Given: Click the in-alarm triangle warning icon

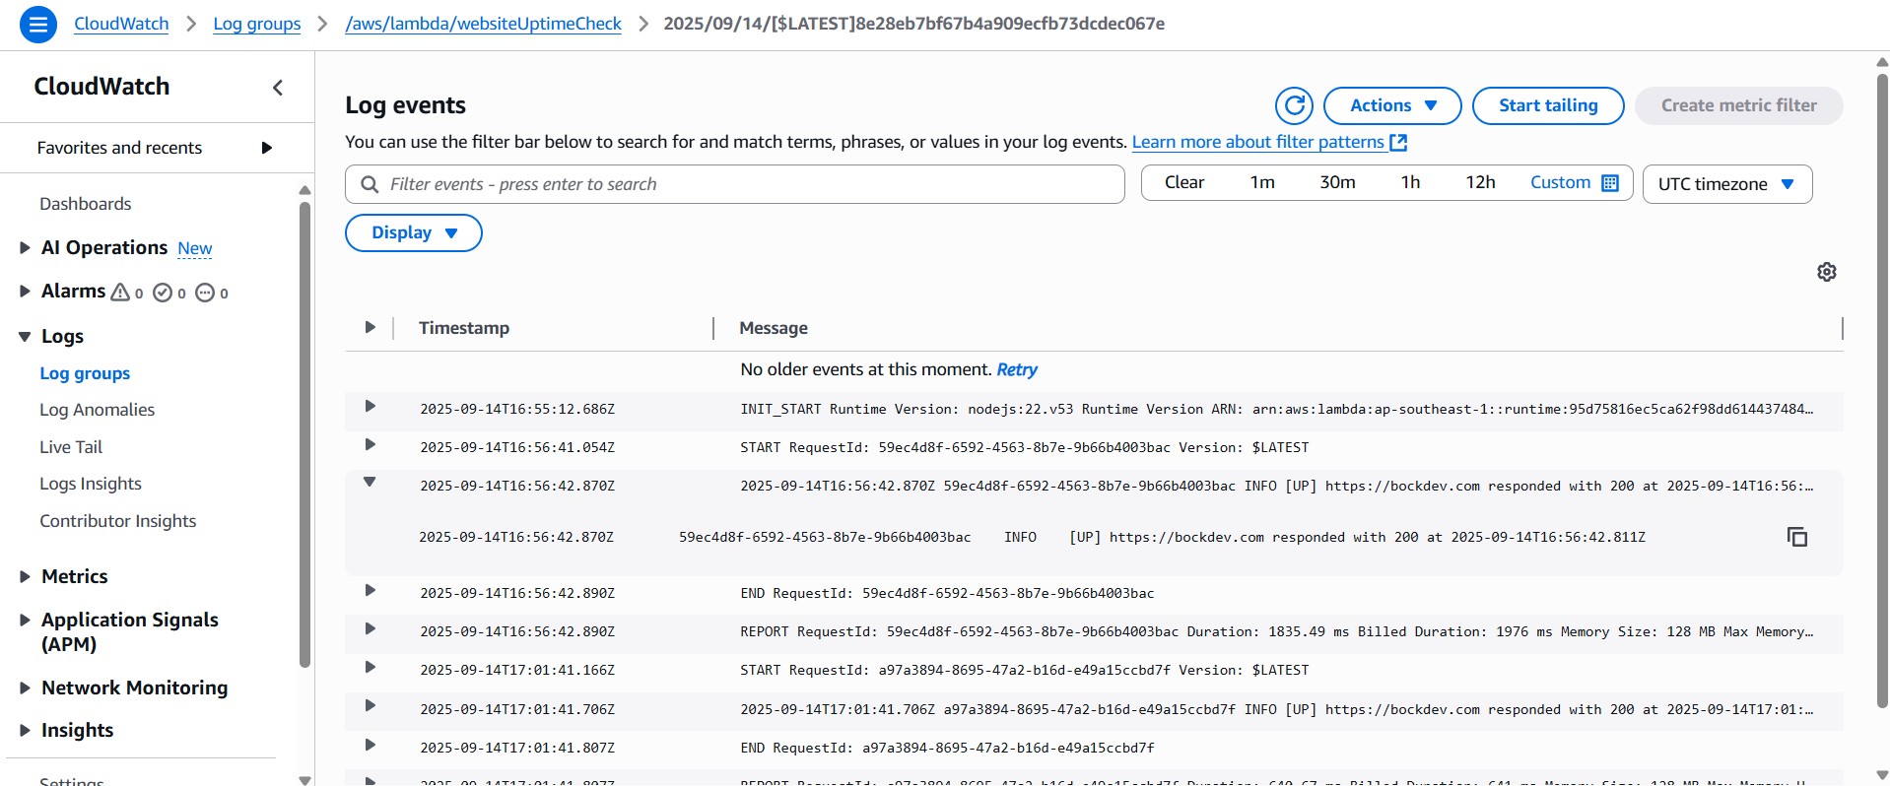Looking at the screenshot, I should (x=120, y=293).
